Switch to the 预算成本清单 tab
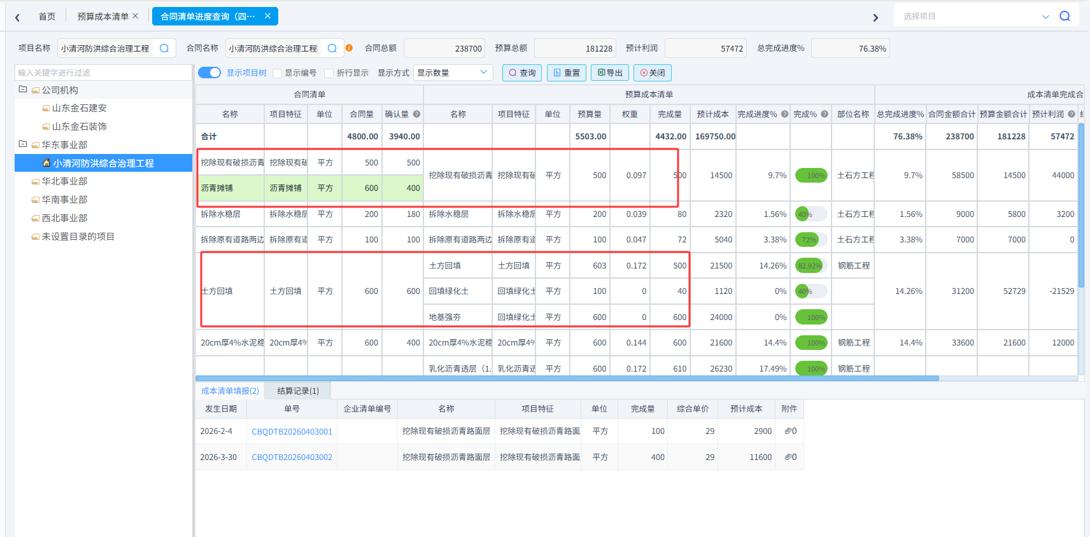1090x537 pixels. coord(103,17)
